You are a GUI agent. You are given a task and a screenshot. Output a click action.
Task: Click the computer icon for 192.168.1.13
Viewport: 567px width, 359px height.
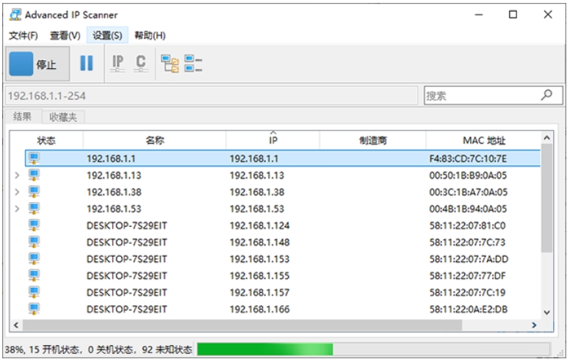click(x=34, y=175)
